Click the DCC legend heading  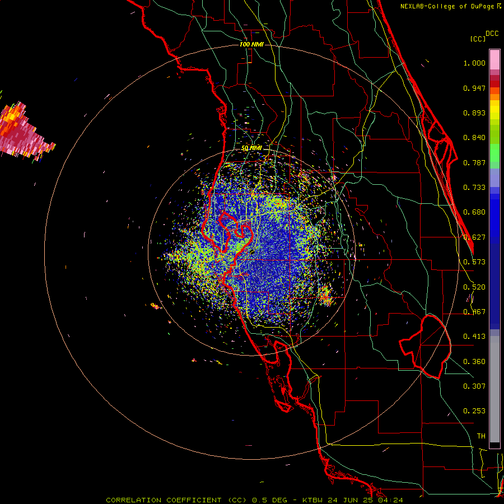point(492,34)
